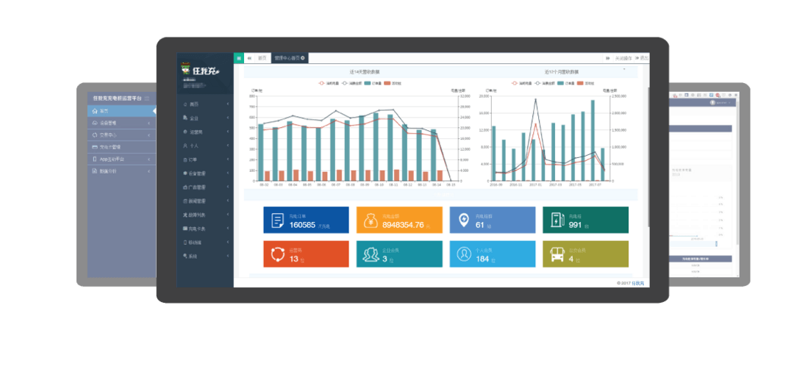Collapse the chart panel using the small top-right caret
794x377 pixels.
click(x=624, y=68)
